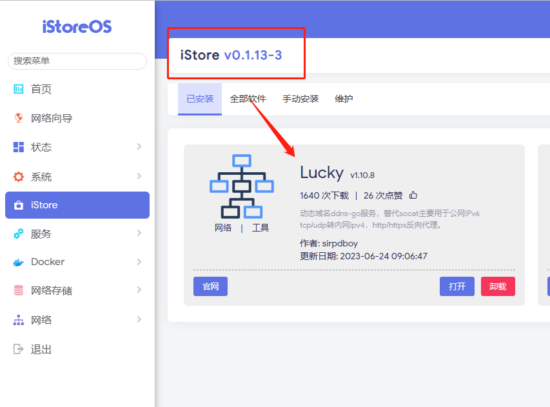Expand the 网络存储 submenu chevron
This screenshot has width=550, height=407.
[139, 290]
